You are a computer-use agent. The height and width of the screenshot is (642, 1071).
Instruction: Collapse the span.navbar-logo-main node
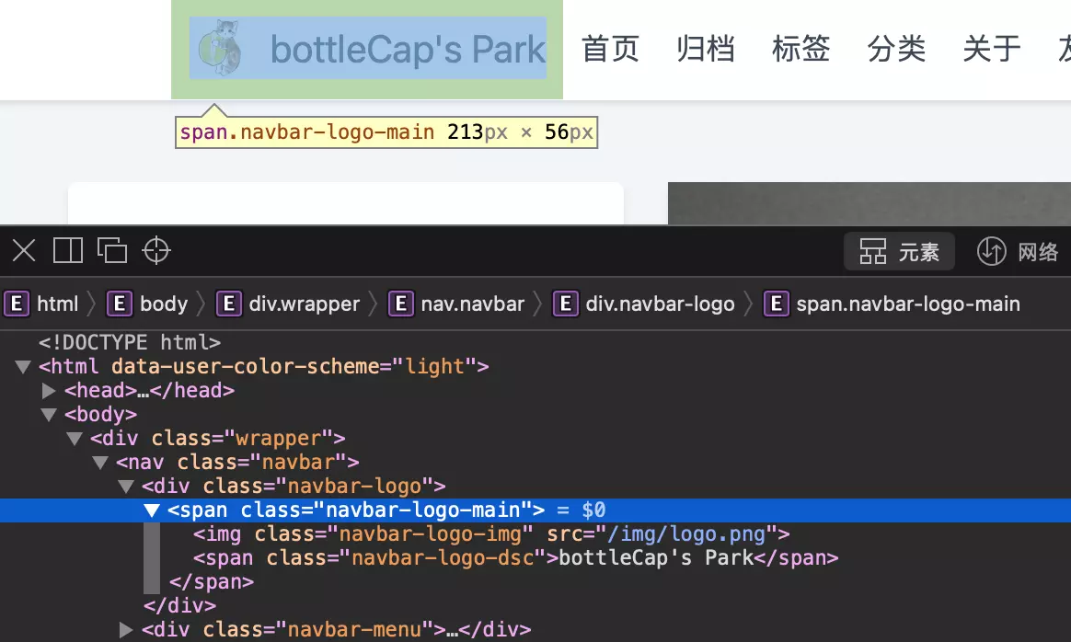coord(152,510)
